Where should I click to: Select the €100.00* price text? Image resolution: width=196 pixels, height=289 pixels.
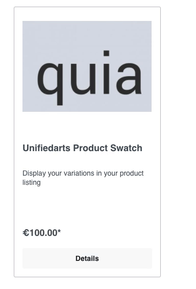pyautogui.click(x=42, y=233)
